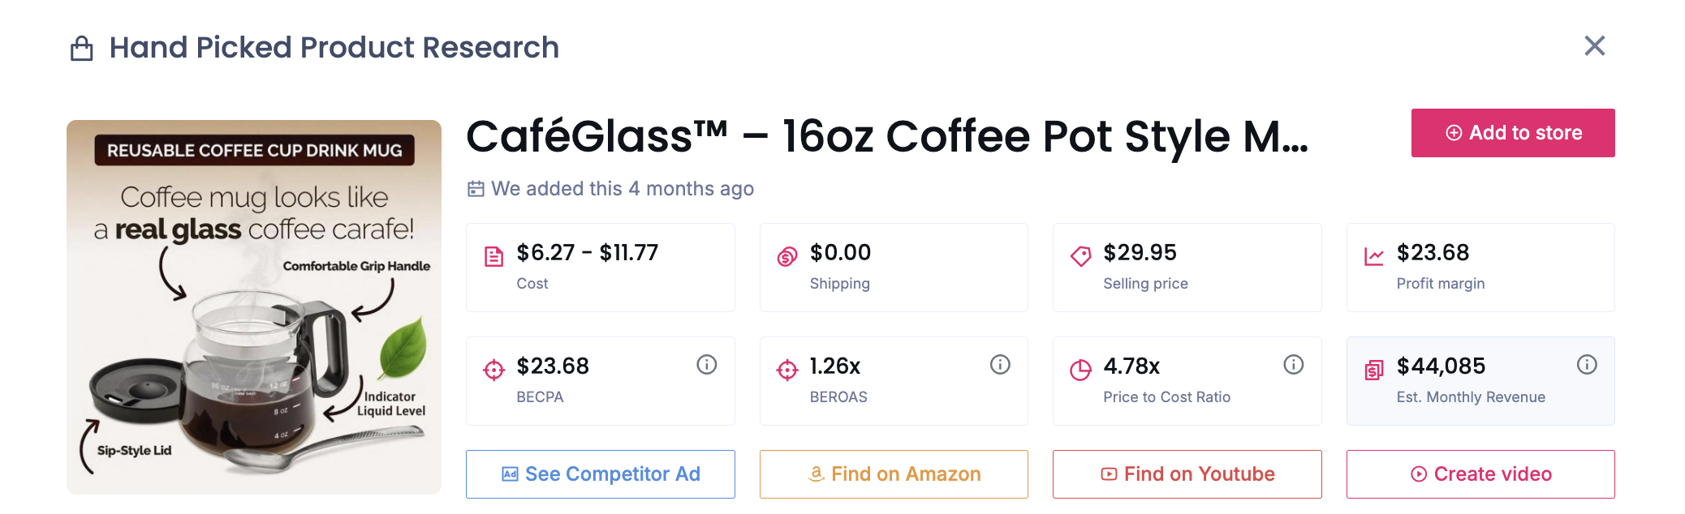The image size is (1685, 514).
Task: Click Add to store
Action: (1512, 132)
